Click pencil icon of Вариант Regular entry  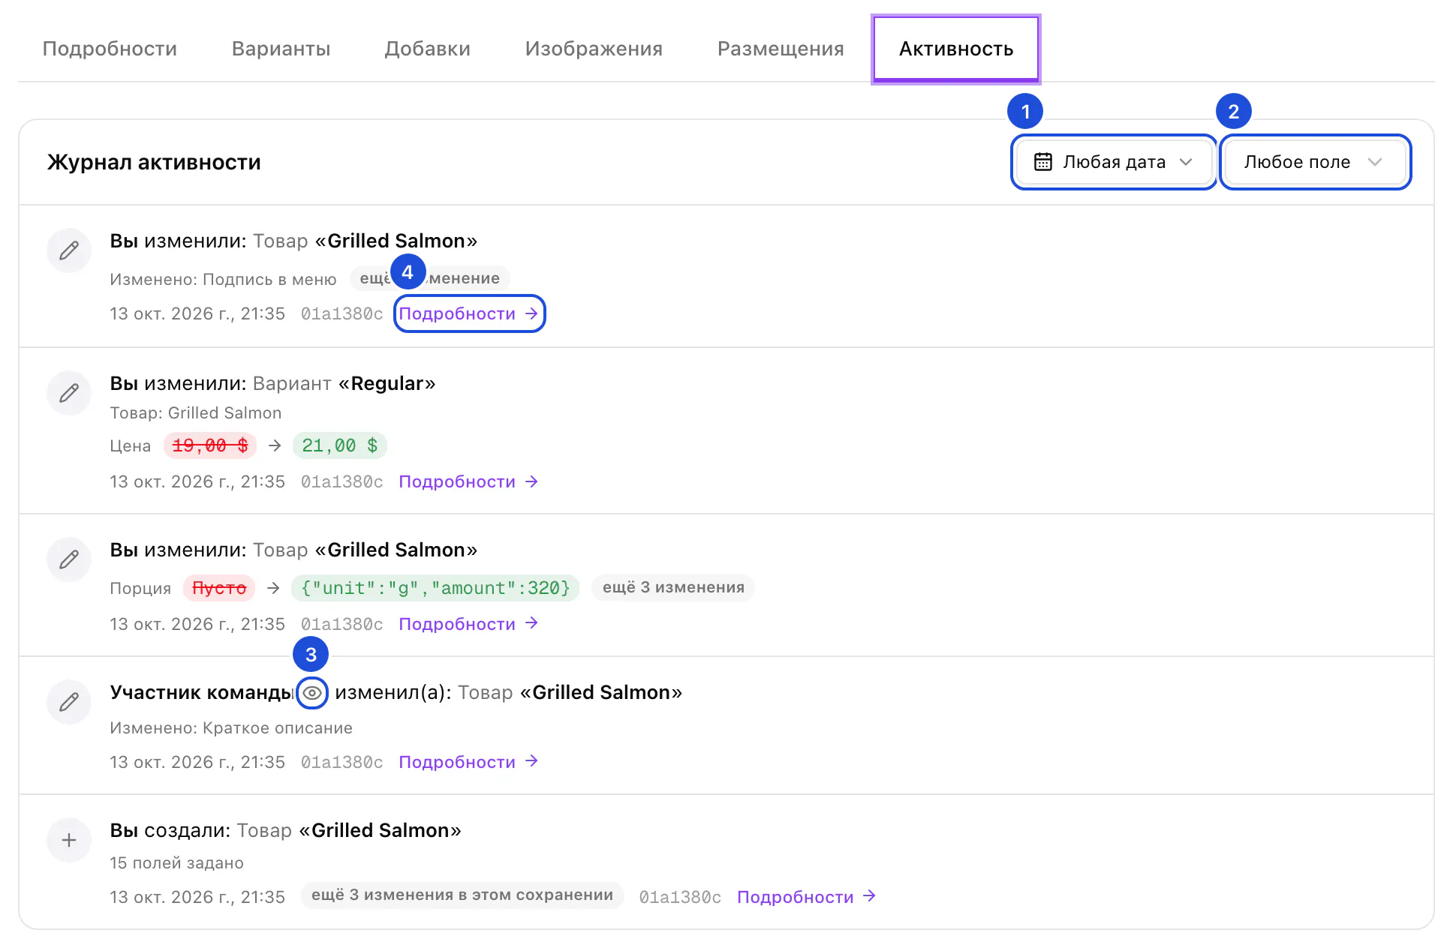point(69,393)
